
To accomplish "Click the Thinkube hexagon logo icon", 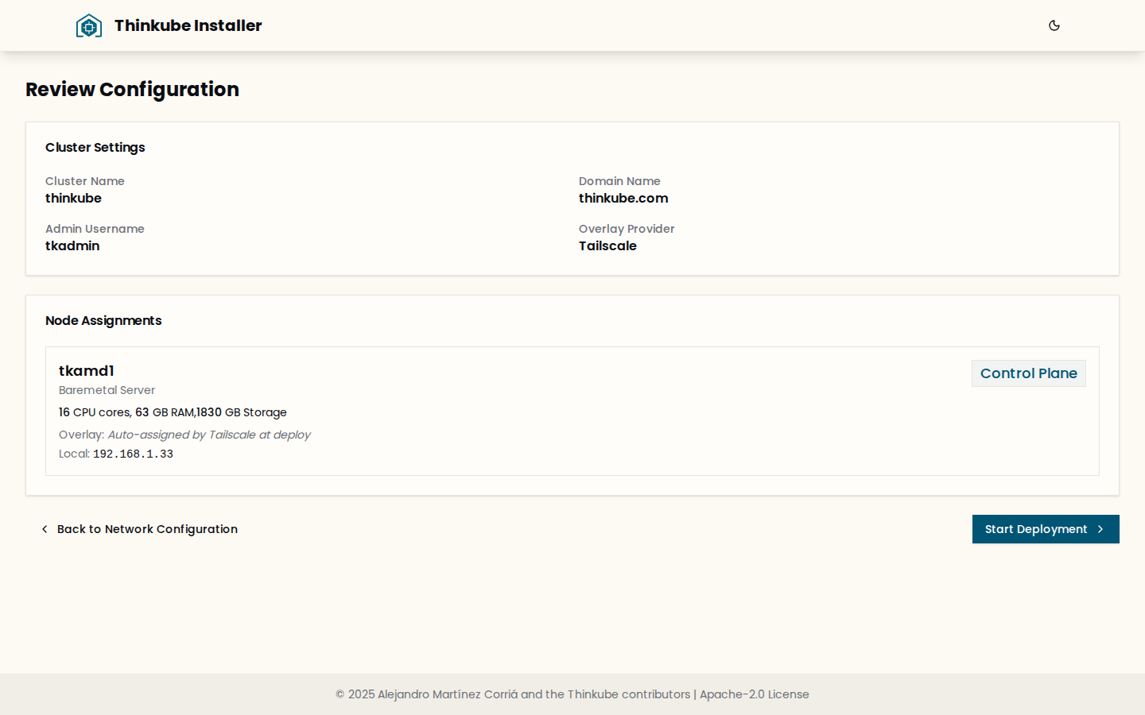I will point(89,25).
